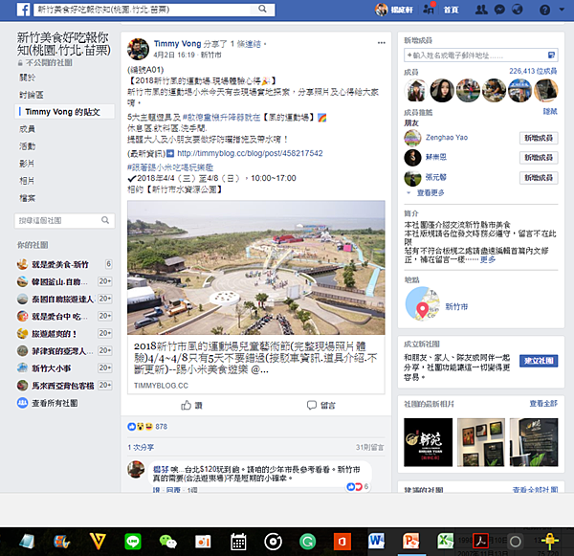
Task: Open the 相片 photos section
Action: (x=27, y=181)
